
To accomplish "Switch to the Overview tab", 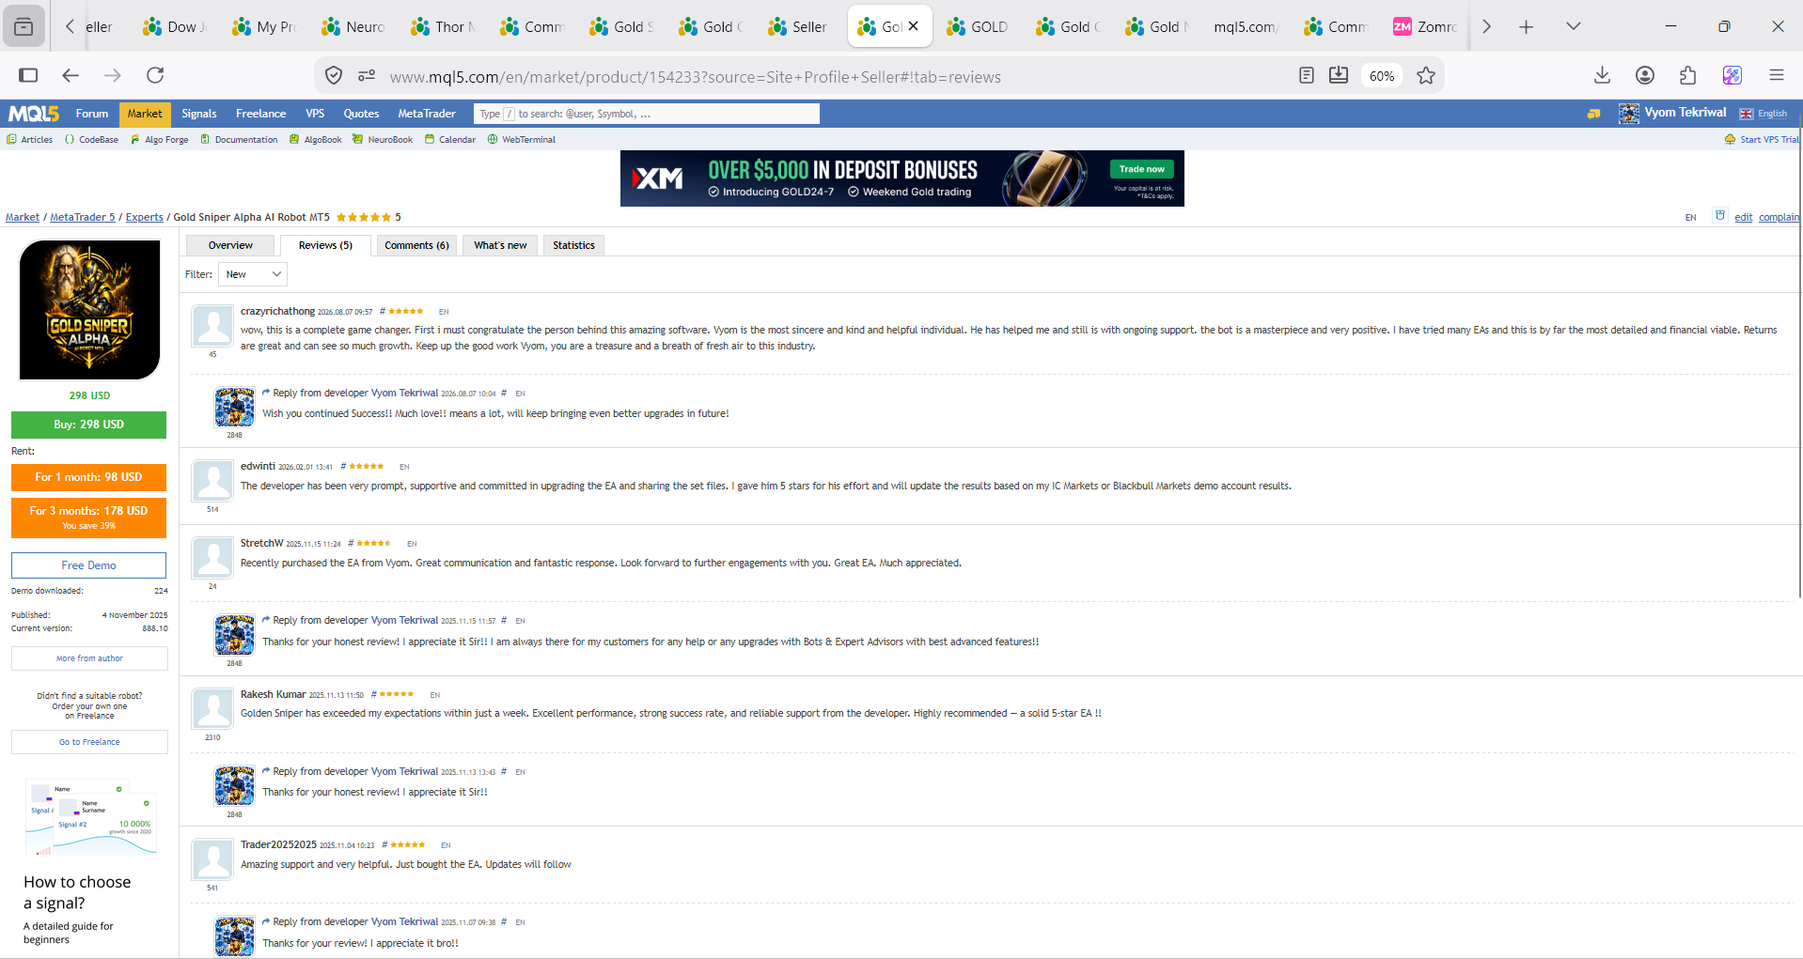I will coord(230,245).
